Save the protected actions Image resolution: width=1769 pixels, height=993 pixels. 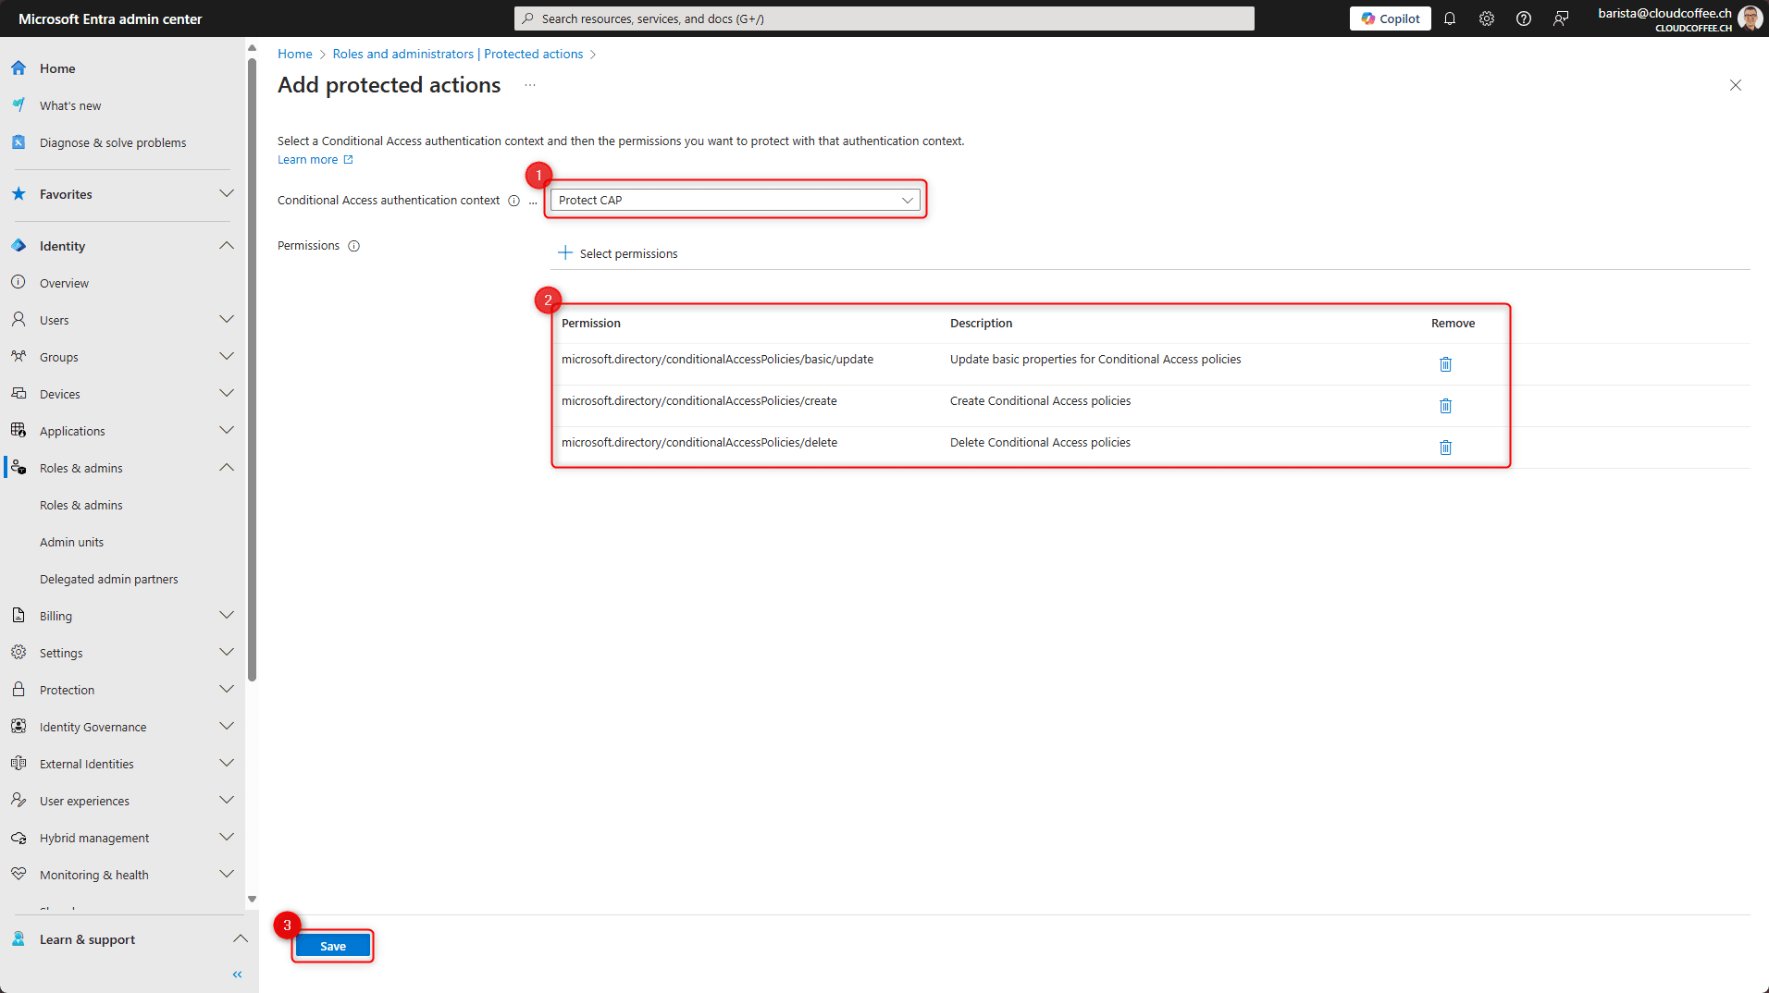332,945
